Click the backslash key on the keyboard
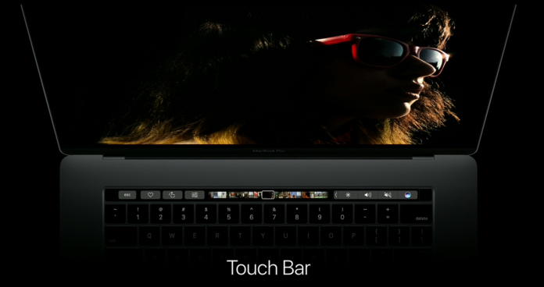Image resolution: width=544 pixels, height=287 pixels. 422,236
